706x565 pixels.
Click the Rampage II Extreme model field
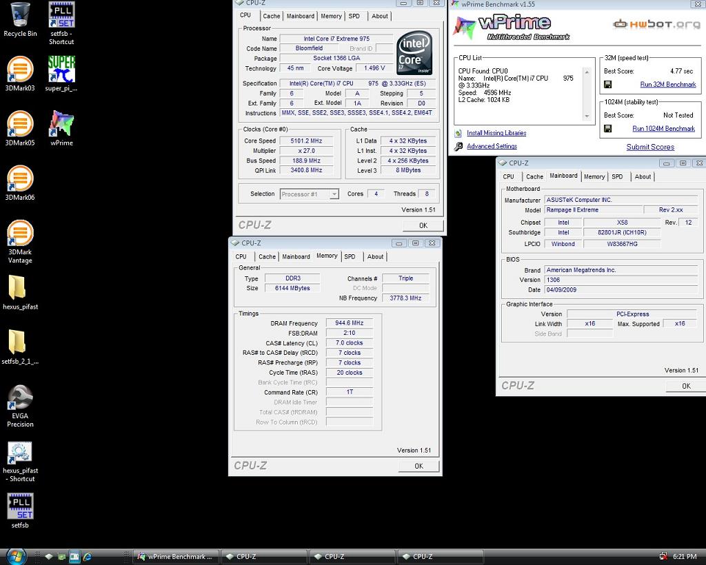[x=594, y=210]
